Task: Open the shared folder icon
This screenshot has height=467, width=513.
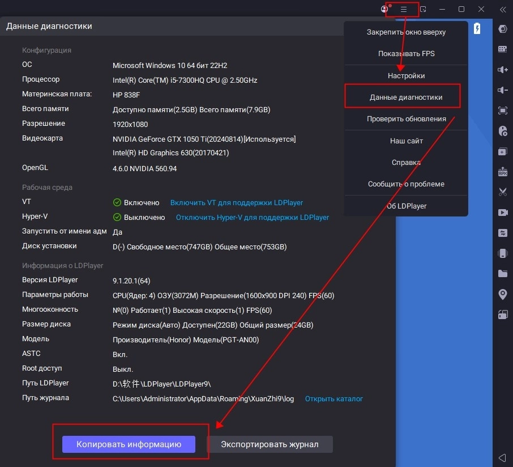Action: 502,274
